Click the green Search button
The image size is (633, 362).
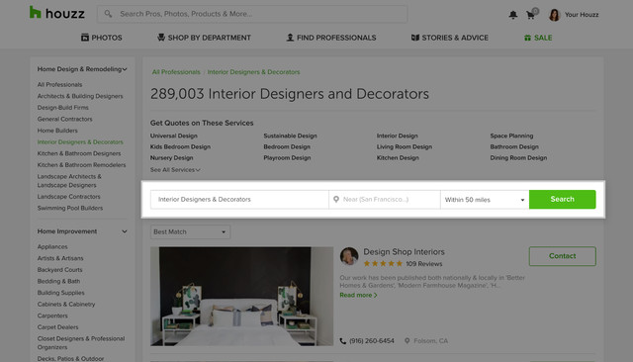pyautogui.click(x=562, y=200)
